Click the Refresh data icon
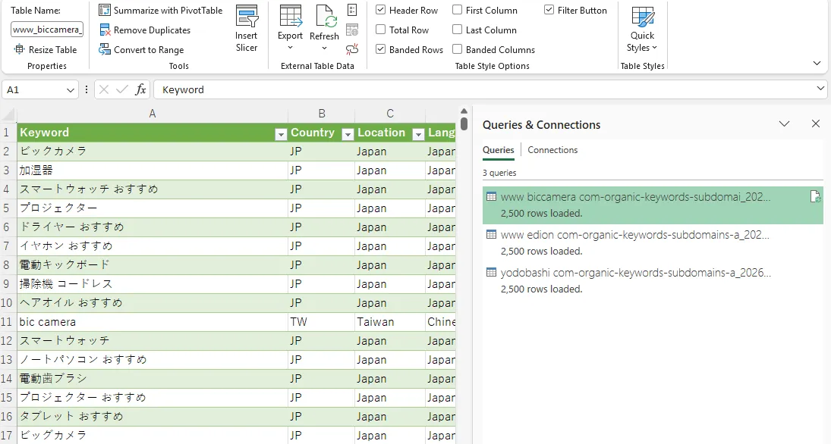Screen dimensions: 831x444 324,16
